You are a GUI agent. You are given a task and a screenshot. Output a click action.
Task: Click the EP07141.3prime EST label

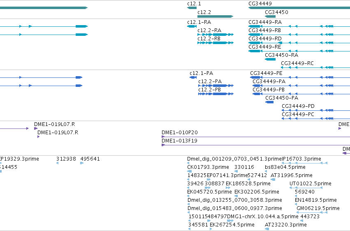click(x=227, y=175)
